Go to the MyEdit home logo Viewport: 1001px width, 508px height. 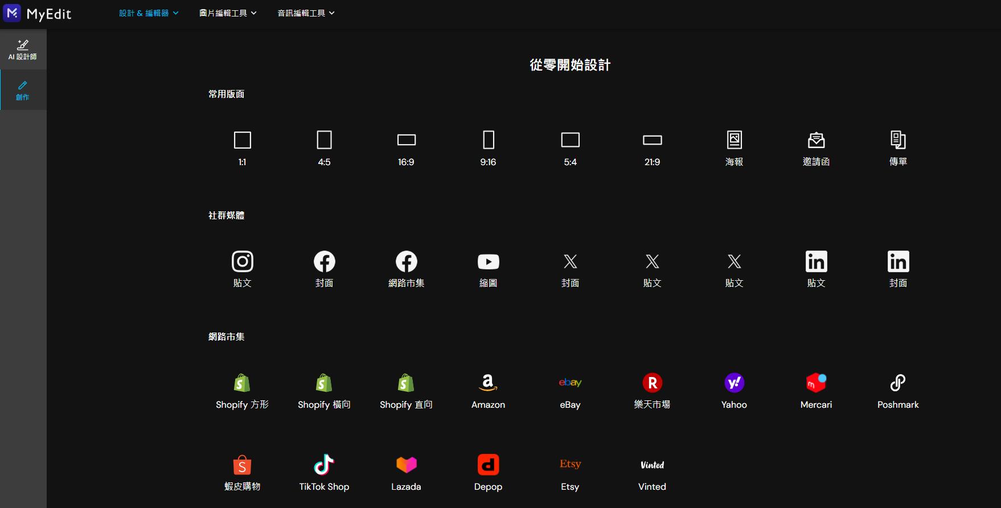(x=38, y=13)
